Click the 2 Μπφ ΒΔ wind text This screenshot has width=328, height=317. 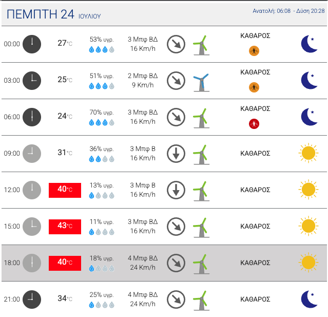click(x=143, y=76)
